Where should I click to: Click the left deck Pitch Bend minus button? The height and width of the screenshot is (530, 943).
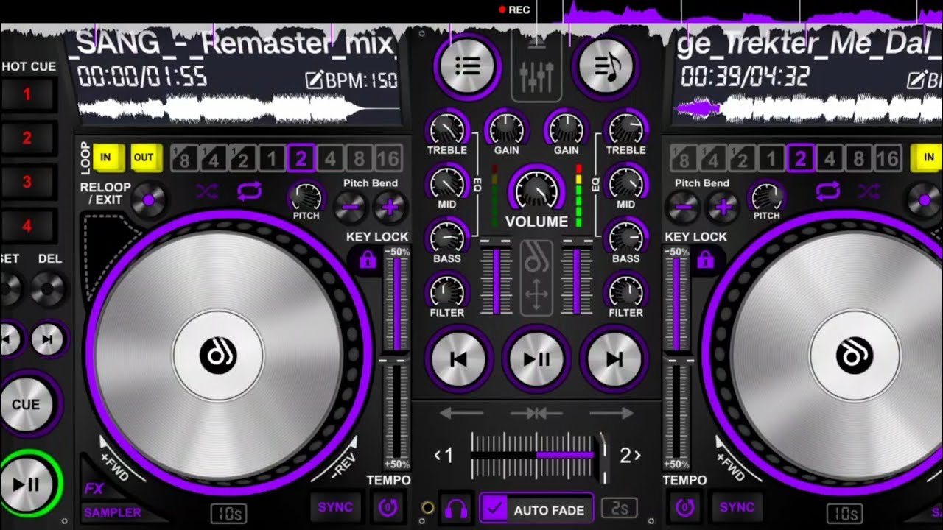[349, 208]
